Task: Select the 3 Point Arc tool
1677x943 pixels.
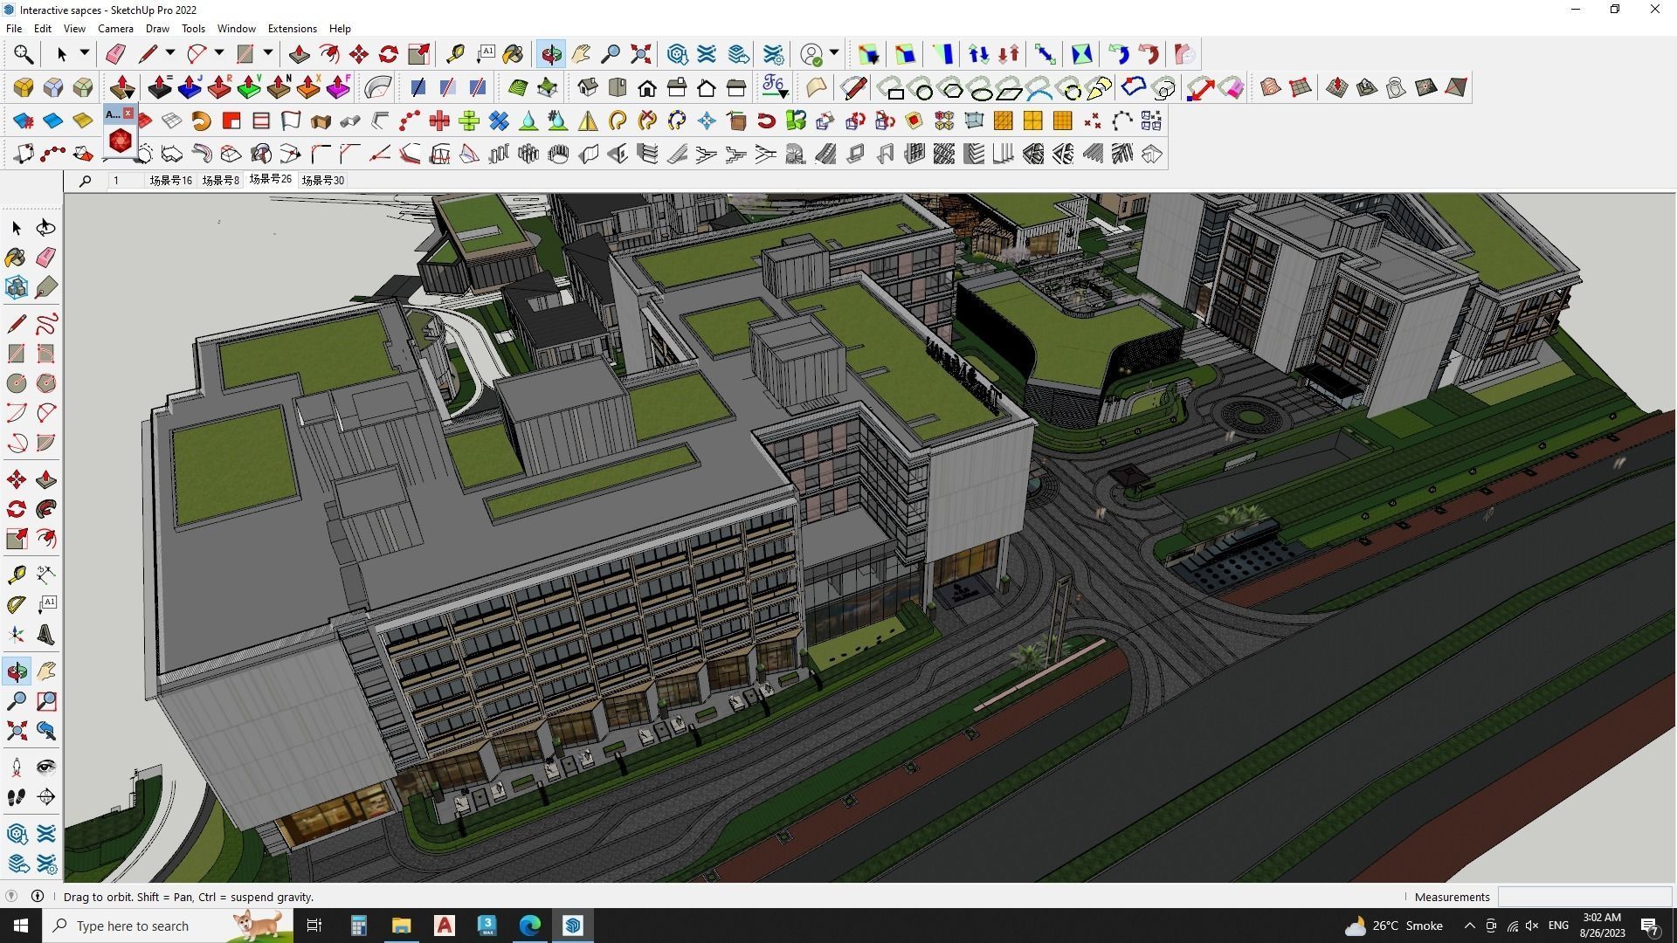Action: (x=17, y=443)
